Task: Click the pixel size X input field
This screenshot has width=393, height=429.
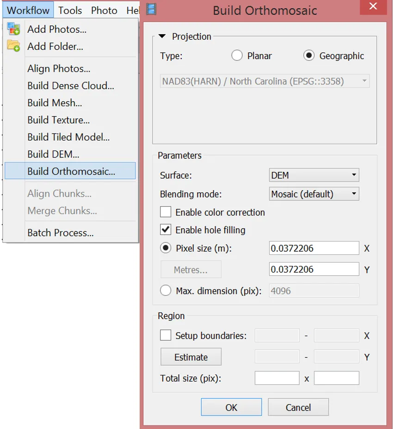Action: tap(314, 248)
